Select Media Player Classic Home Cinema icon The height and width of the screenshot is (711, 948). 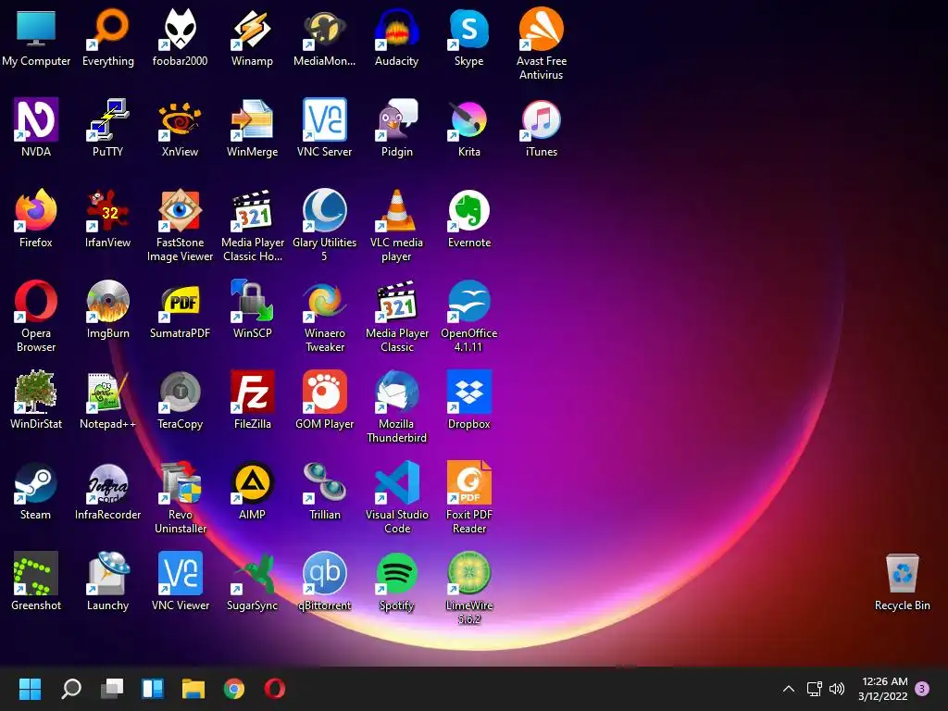252,210
